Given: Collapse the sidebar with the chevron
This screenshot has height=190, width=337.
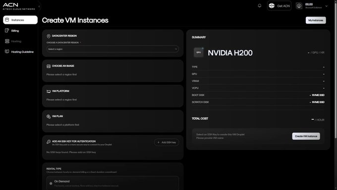Looking at the screenshot, I should pos(39,6).
